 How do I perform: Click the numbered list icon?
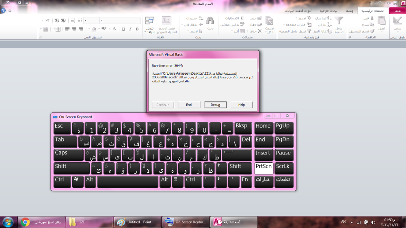tap(73, 20)
